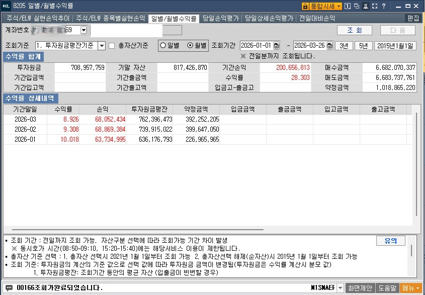Expand the 계좌번호 account dropdown
425x295 pixels.
[x=83, y=30]
